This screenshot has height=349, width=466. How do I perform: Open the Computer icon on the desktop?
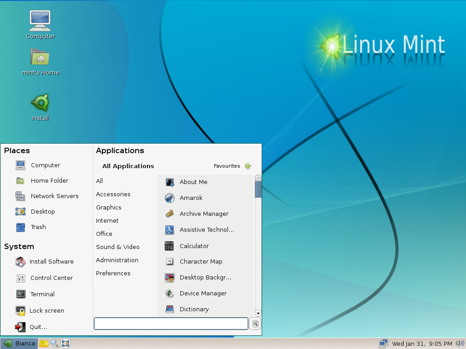coord(40,25)
